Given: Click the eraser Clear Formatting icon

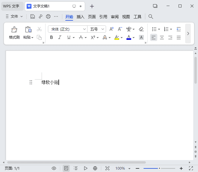Looking at the screenshot, I should (141, 29).
